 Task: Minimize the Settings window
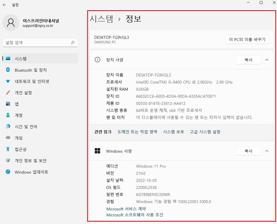[248, 3]
